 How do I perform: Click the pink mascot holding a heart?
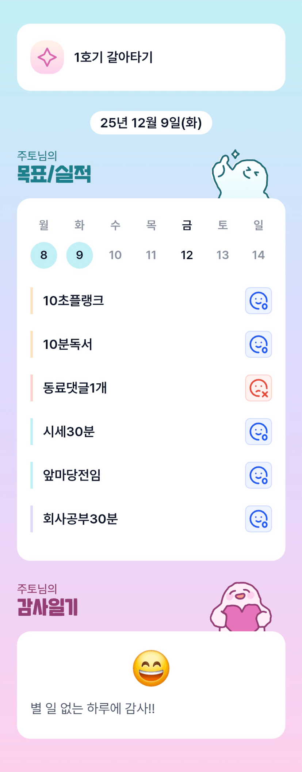coord(241,607)
